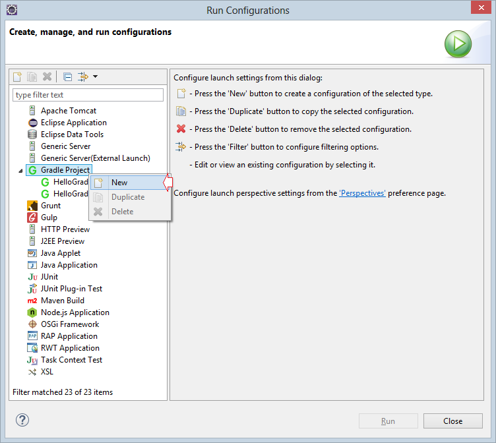Select Task Context Test entry
The width and height of the screenshot is (496, 443).
(x=71, y=360)
